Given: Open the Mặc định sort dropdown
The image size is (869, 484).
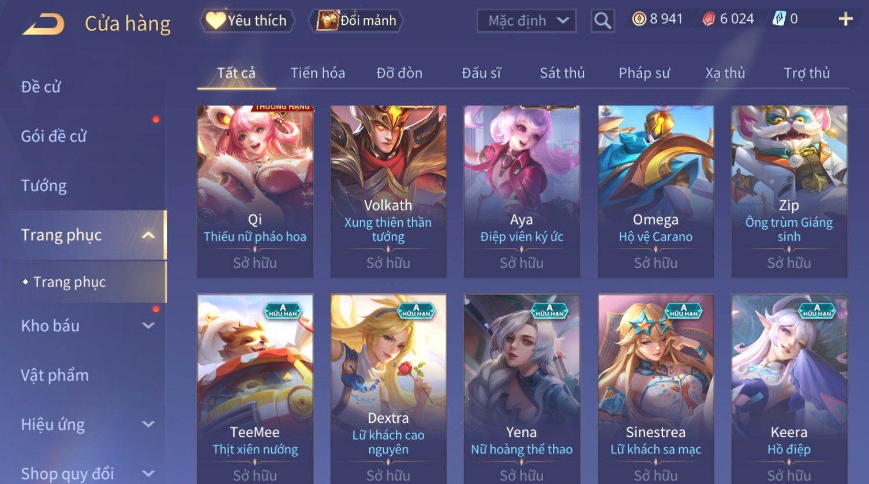Looking at the screenshot, I should (x=526, y=21).
